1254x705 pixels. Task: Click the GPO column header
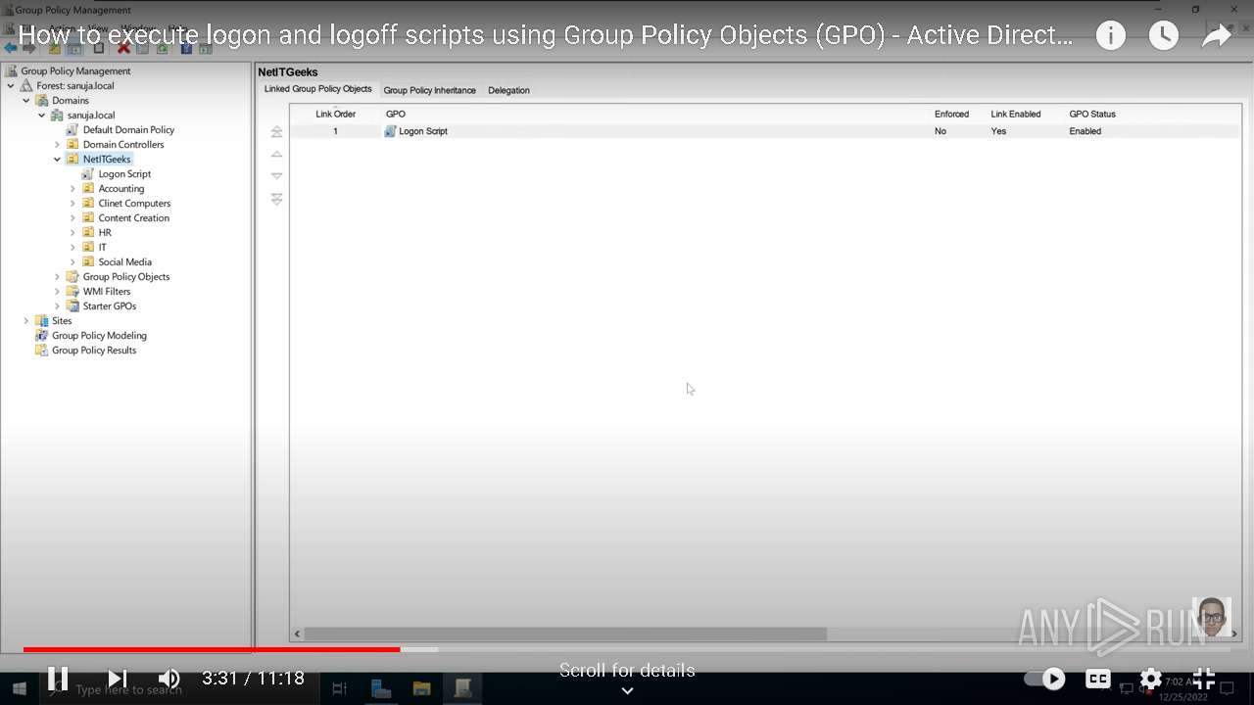tap(396, 114)
